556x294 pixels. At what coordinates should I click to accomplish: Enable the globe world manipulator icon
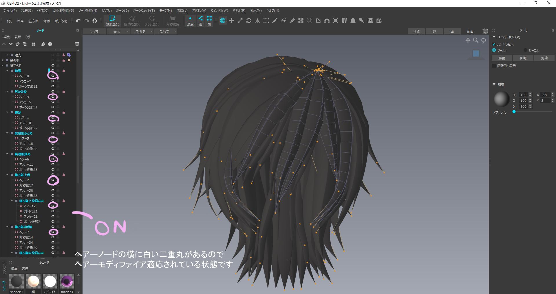222,21
